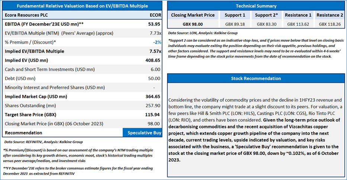Click the 'Implied EV (USD mn)' label
This screenshot has height=180, width=347.
pyautogui.click(x=26, y=60)
